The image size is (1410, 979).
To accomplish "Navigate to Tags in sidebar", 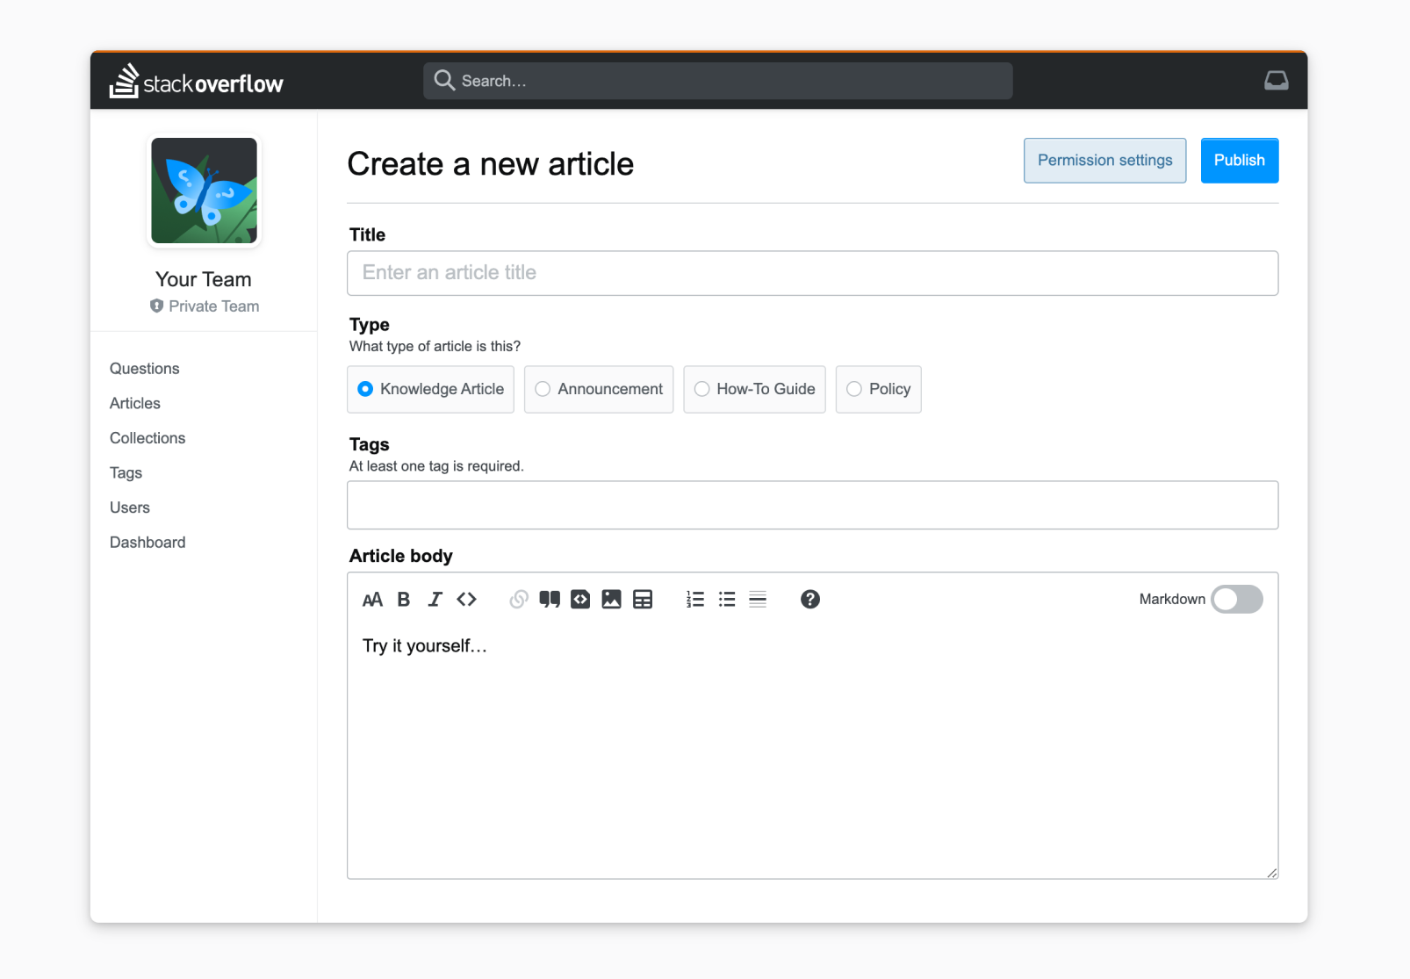I will click(126, 473).
